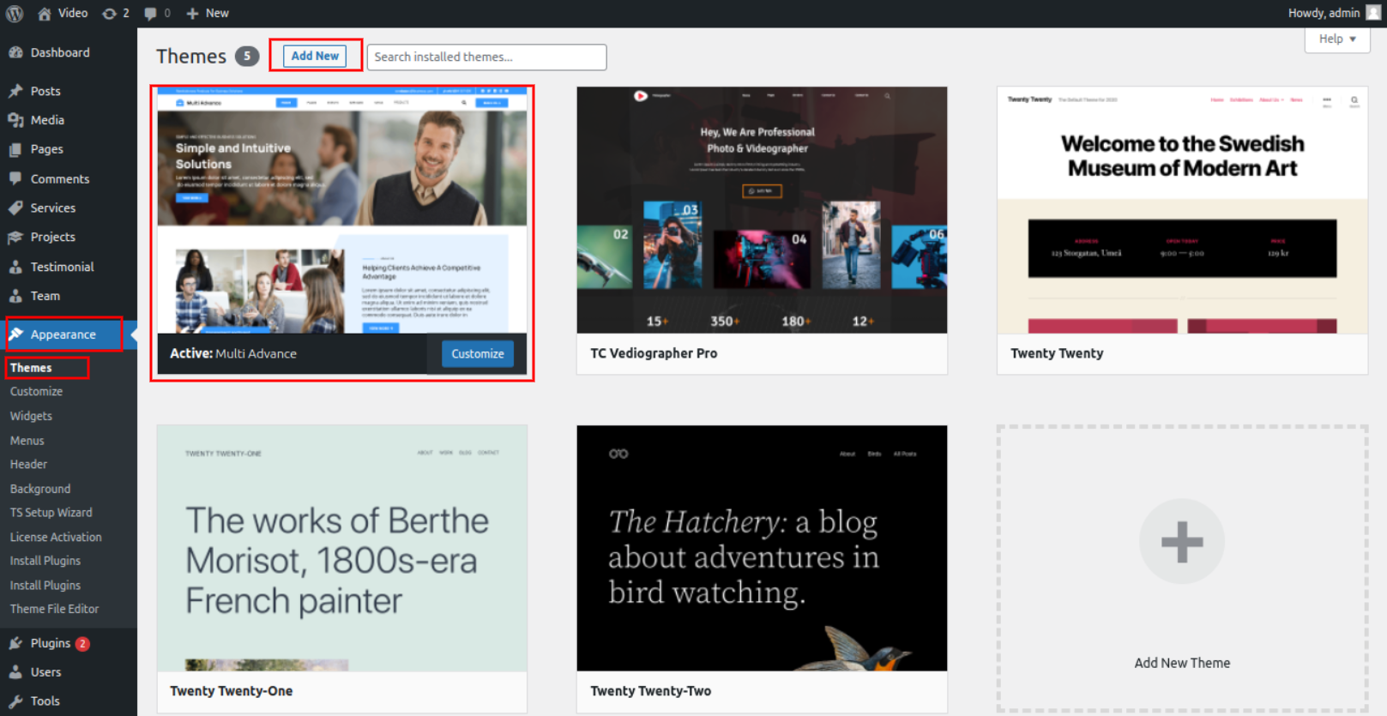This screenshot has height=716, width=1387.
Task: Select the Twenty Twenty-Two theme screenshot
Action: click(x=762, y=548)
